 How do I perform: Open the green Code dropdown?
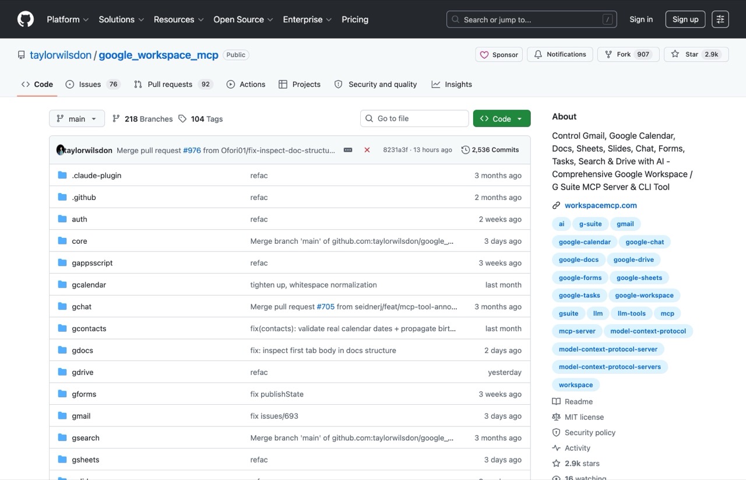(502, 118)
